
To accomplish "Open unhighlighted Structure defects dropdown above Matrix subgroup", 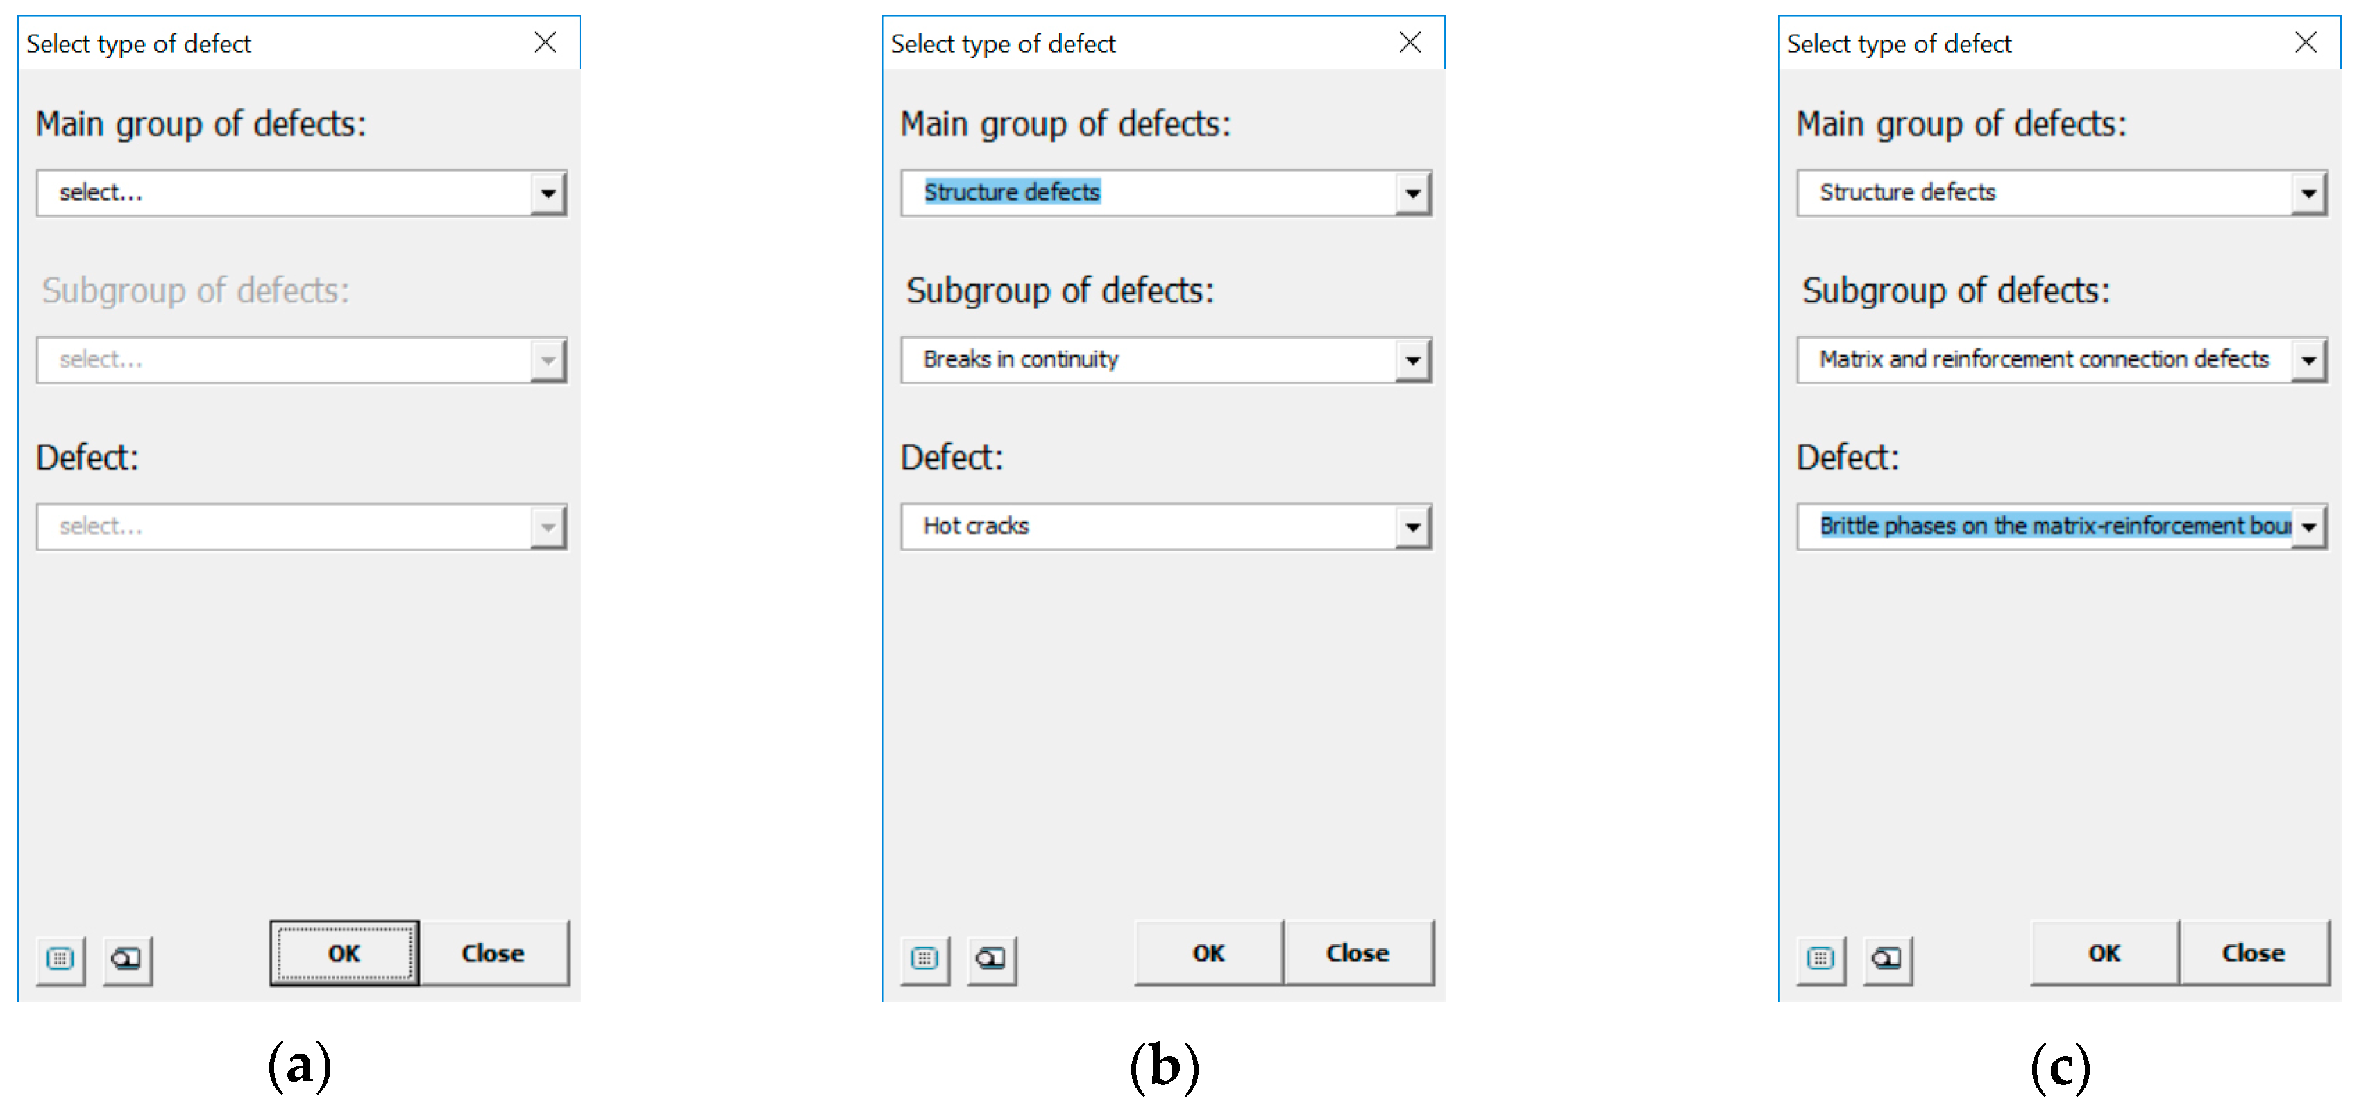I will coord(2308,193).
